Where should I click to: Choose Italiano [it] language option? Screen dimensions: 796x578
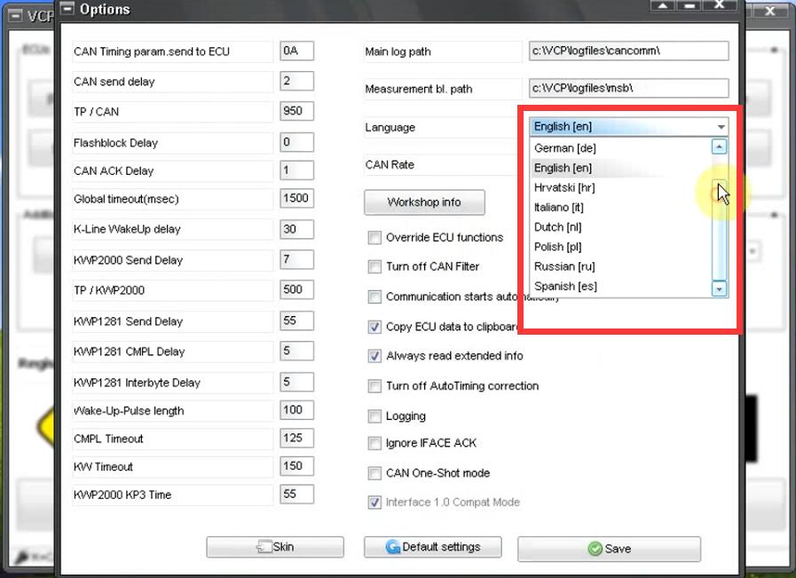[558, 208]
